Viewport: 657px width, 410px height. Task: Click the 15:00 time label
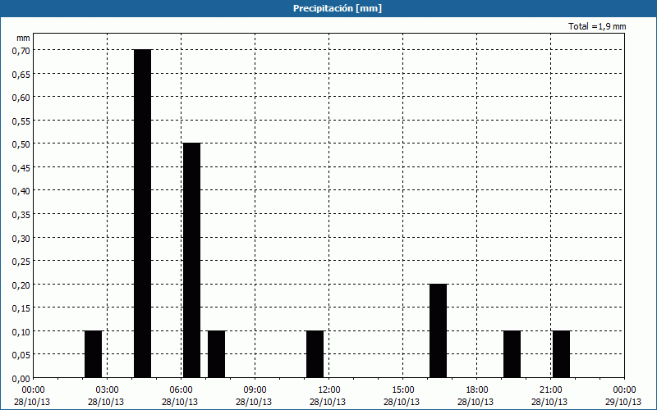402,390
